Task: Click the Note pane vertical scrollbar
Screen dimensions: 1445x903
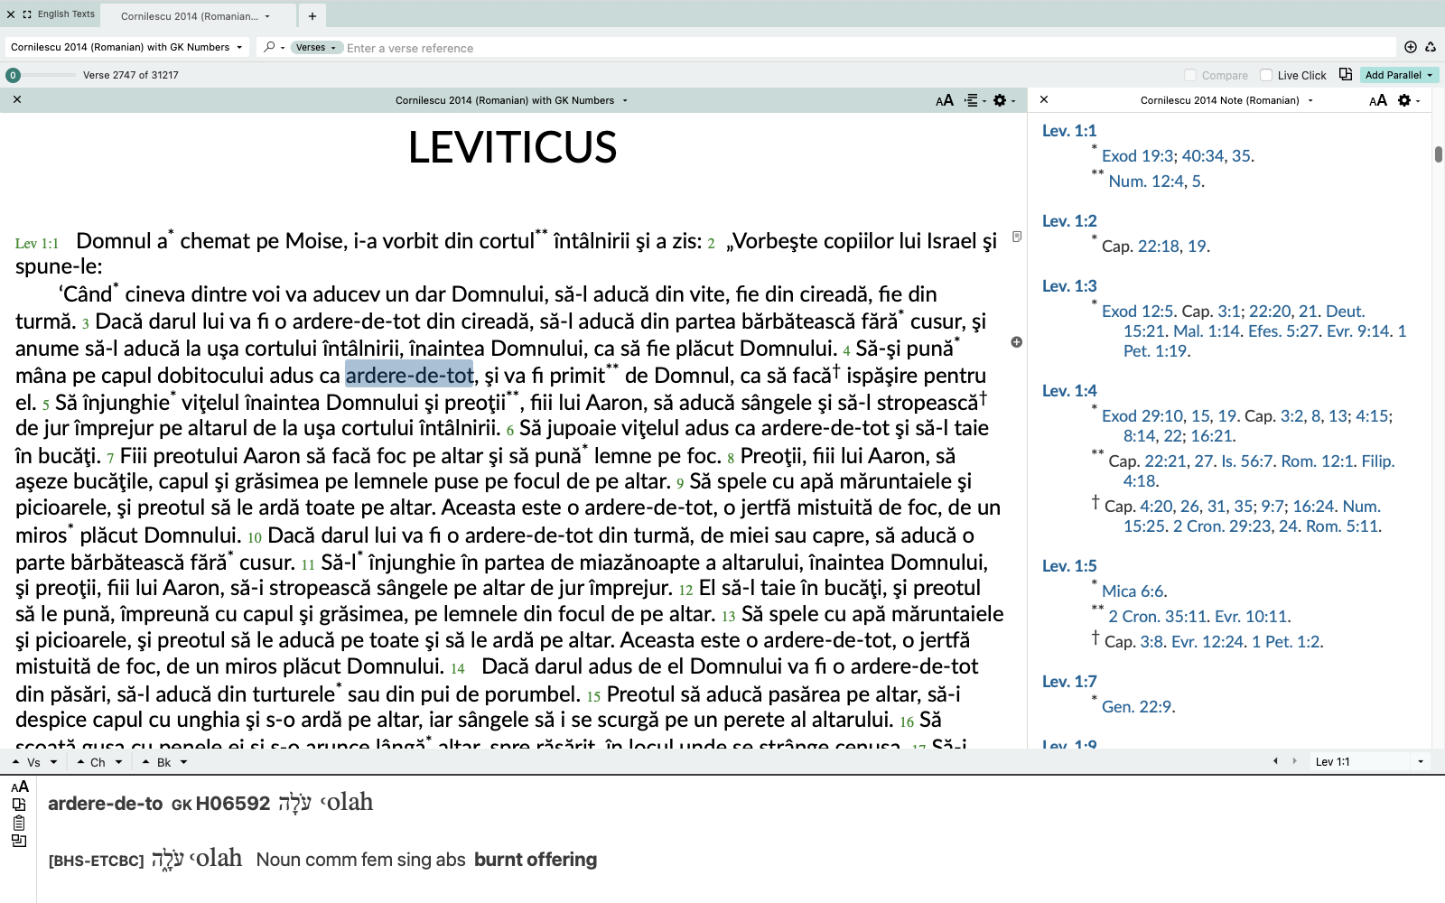Action: [1438, 154]
